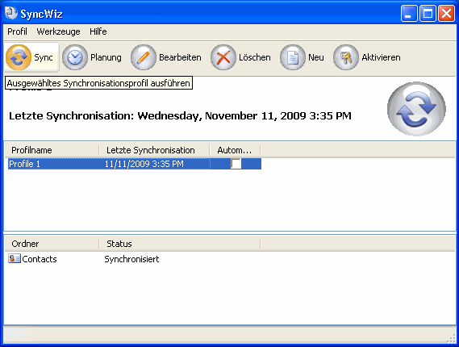Click the Synchronisiert status text

click(131, 259)
